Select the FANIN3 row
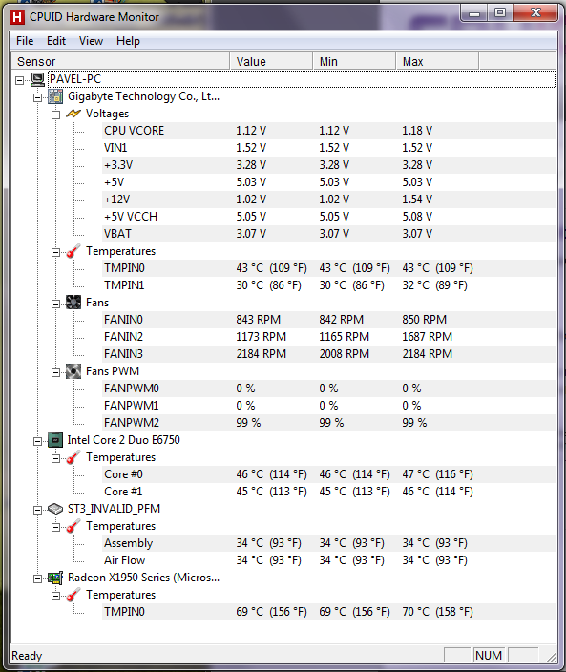This screenshot has width=566, height=672. coord(328,354)
